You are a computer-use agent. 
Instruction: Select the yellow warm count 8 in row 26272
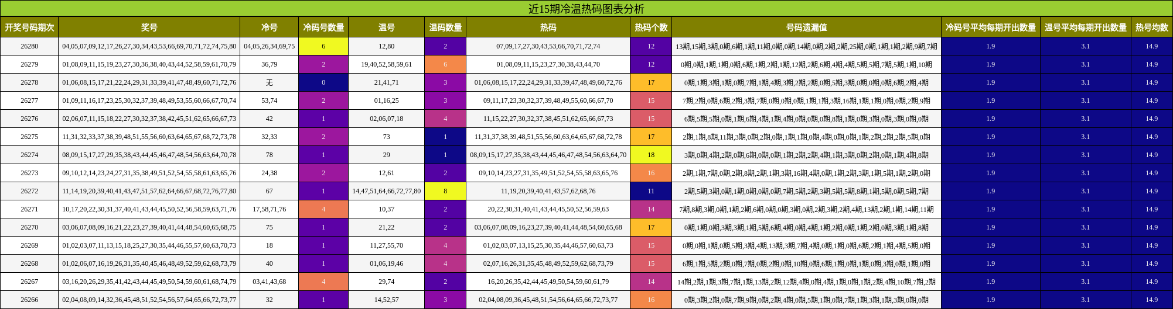(445, 191)
